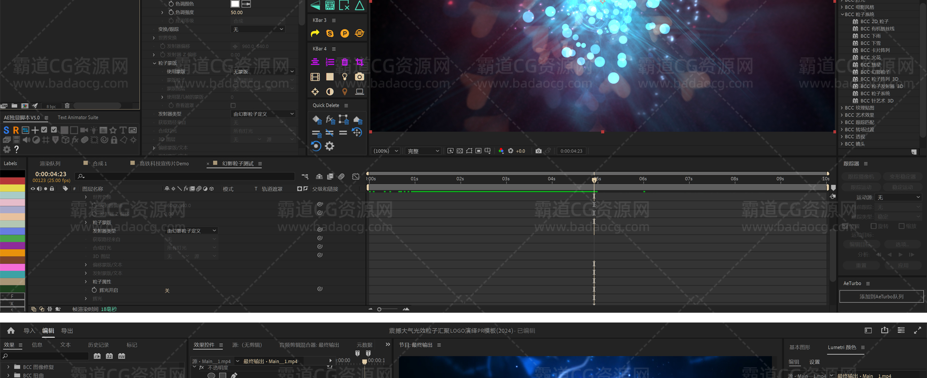Switch to the 高铁科技宣传片Demo composition tab
Image resolution: width=927 pixels, height=378 pixels.
pos(164,164)
